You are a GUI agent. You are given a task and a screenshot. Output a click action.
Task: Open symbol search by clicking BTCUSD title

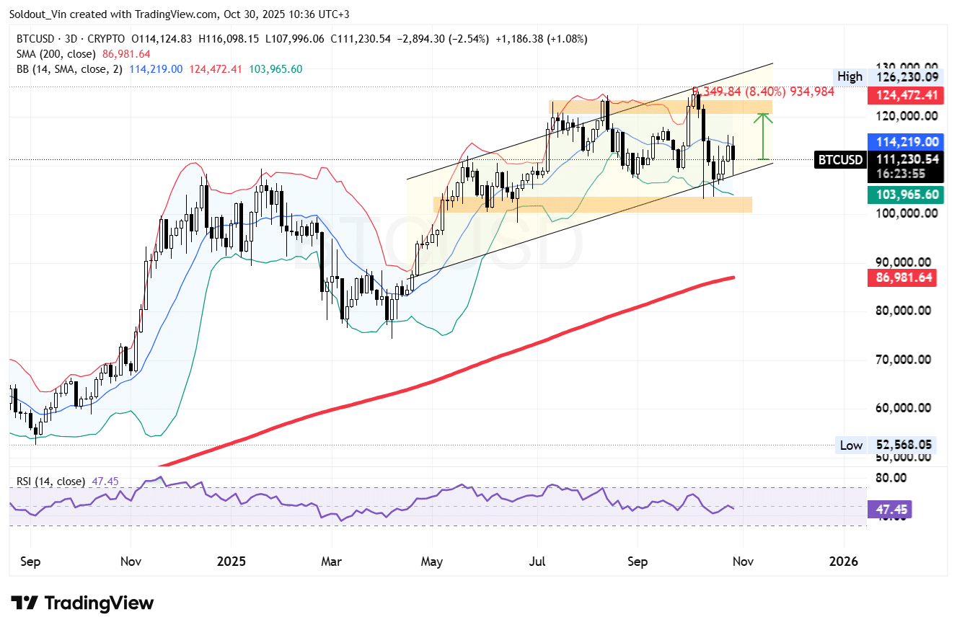pos(36,40)
